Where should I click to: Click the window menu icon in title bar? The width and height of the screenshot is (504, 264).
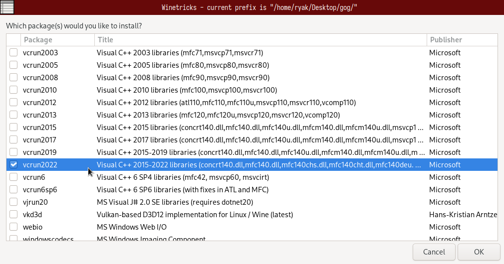point(7,7)
